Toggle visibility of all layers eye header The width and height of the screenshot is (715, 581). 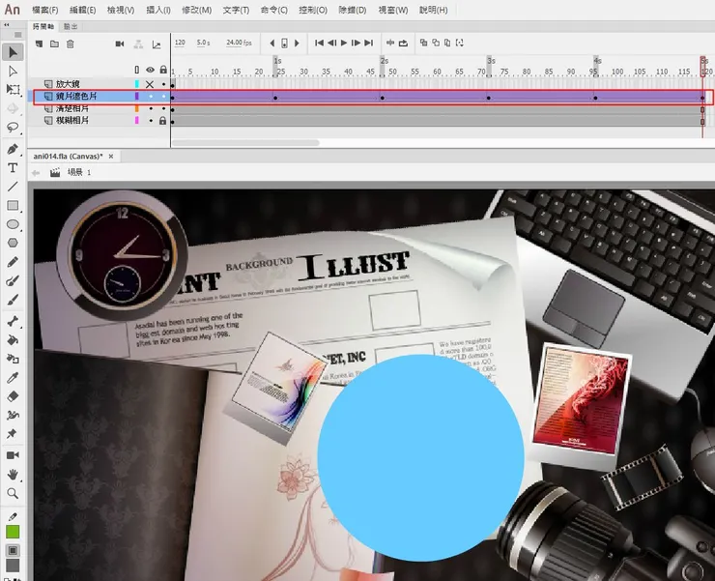click(150, 70)
